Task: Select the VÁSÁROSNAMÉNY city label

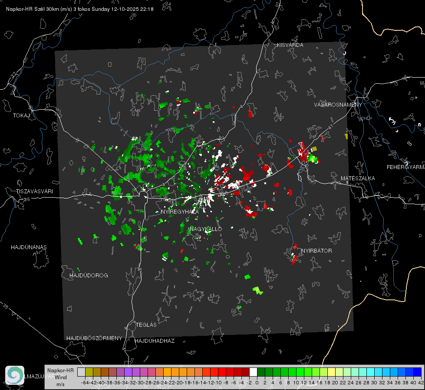Action: point(338,105)
